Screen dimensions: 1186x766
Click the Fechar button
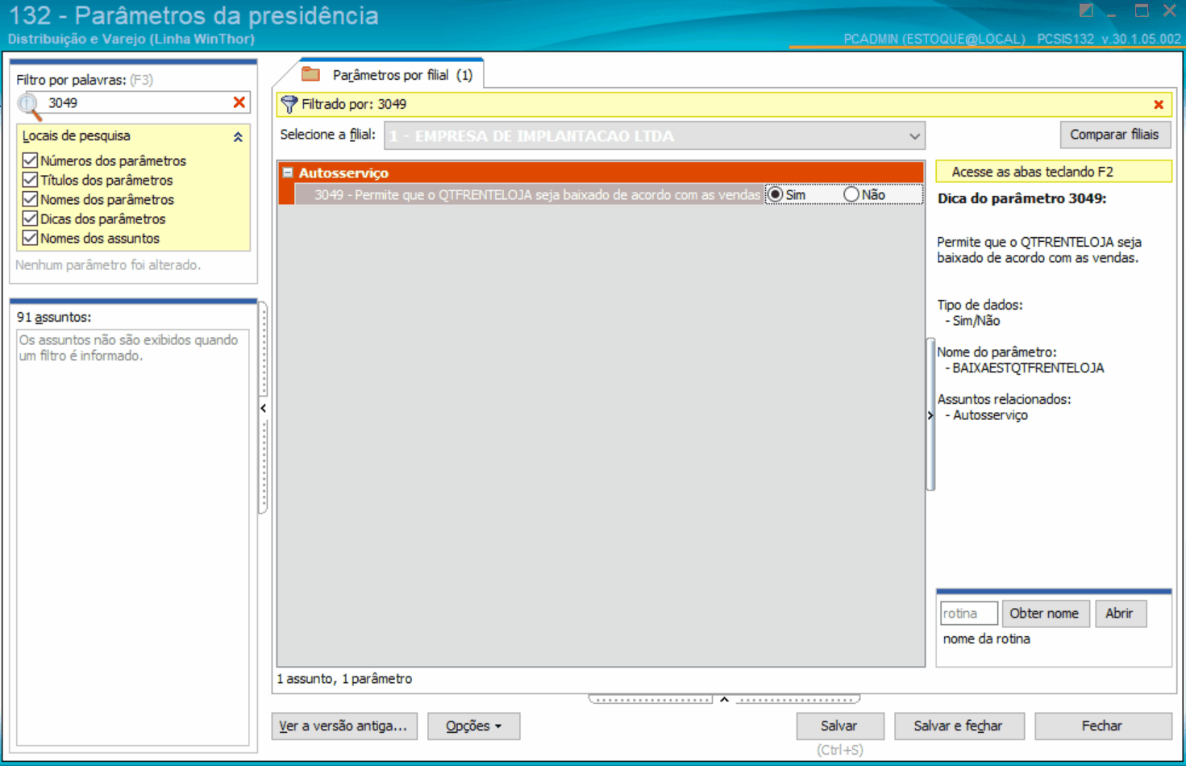1102,726
